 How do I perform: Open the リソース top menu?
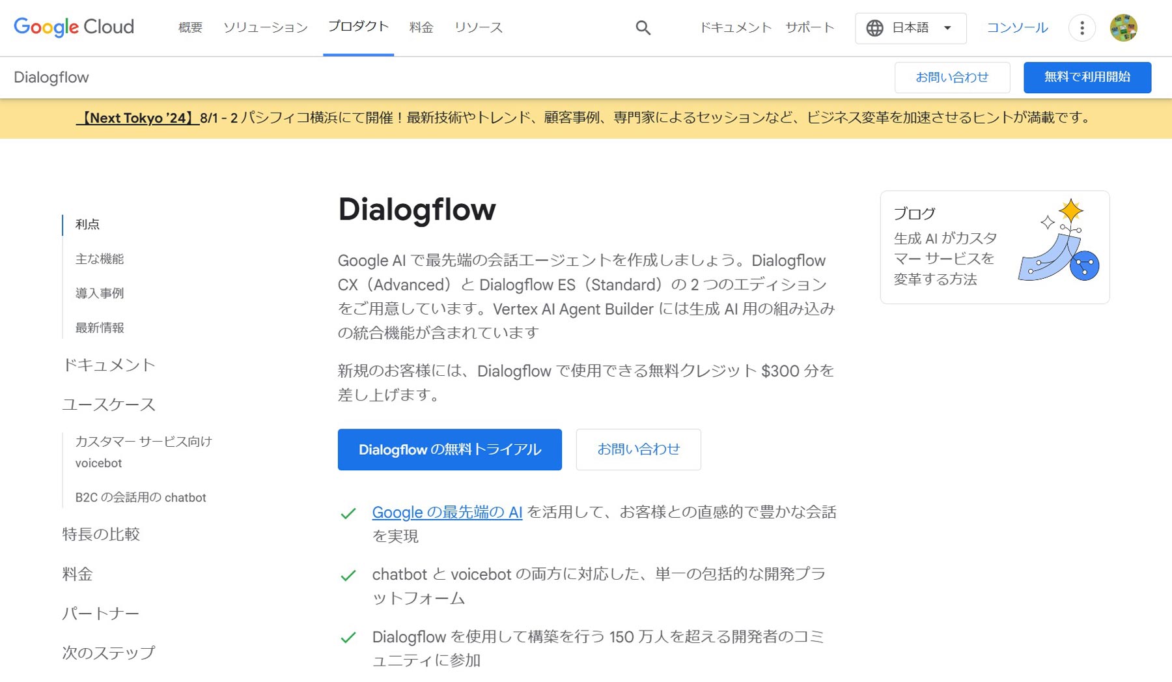[479, 27]
